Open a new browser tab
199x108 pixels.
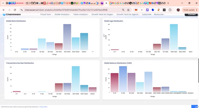tap(168, 3)
